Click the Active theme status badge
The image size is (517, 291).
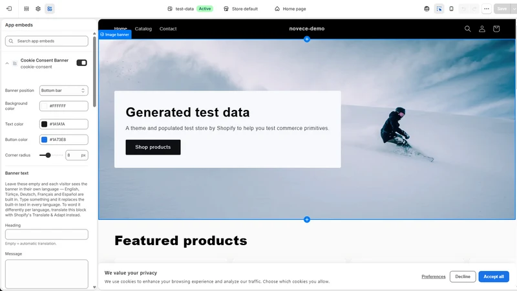(x=205, y=9)
